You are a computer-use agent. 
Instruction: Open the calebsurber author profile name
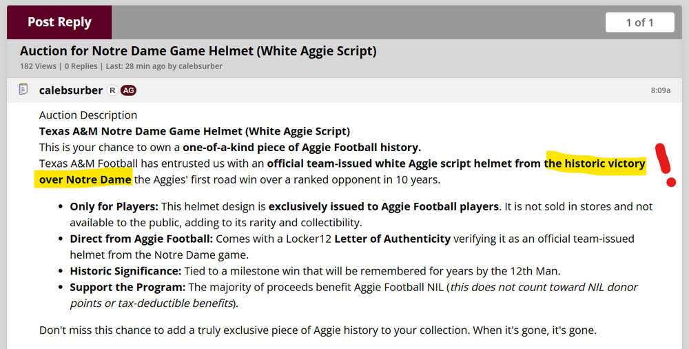coord(71,90)
